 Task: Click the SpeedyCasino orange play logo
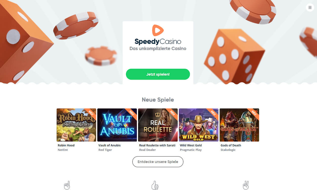point(158,30)
